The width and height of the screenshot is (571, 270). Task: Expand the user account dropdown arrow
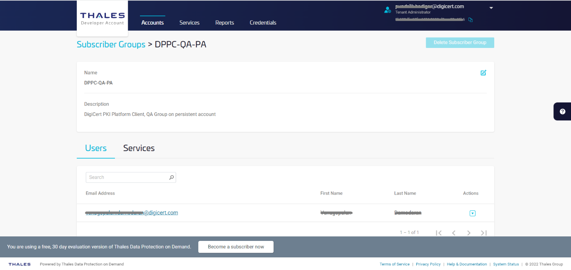[491, 8]
